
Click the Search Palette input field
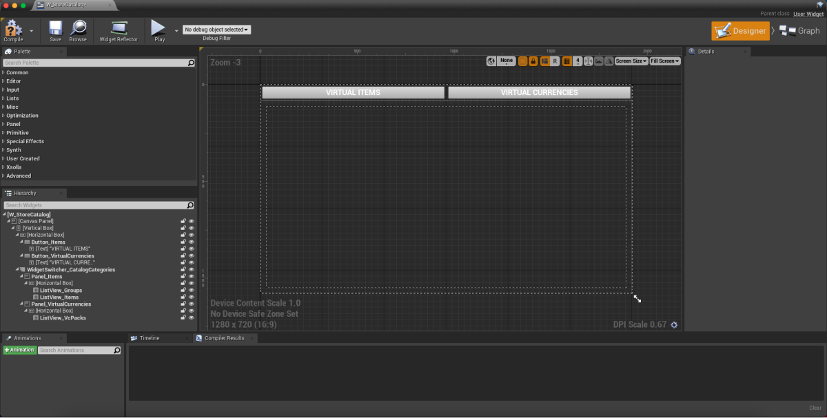coord(95,63)
